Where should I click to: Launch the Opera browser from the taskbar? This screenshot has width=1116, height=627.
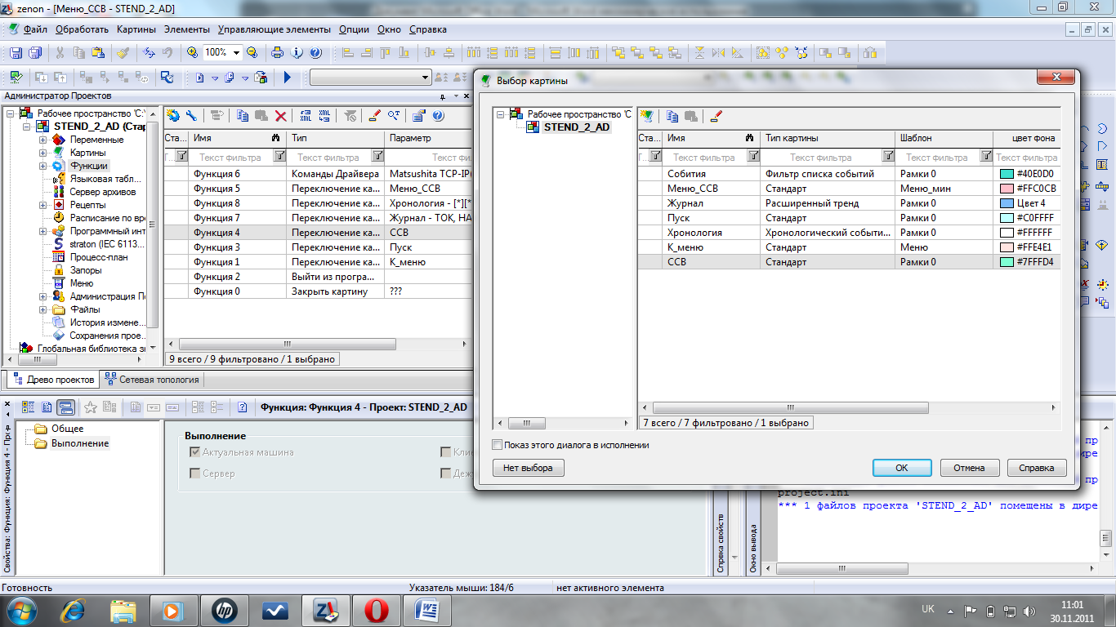click(377, 610)
